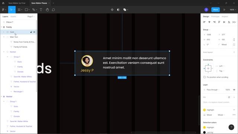Click the yellow Highlight stroke swatch
Screen dimensions: 238x134
pyautogui.click(x=205, y=110)
